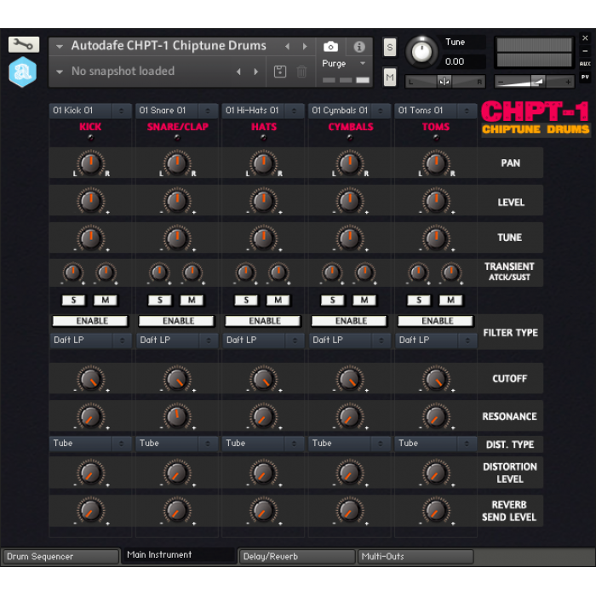Open the HATS Tube distortion type dropdown

point(262,444)
